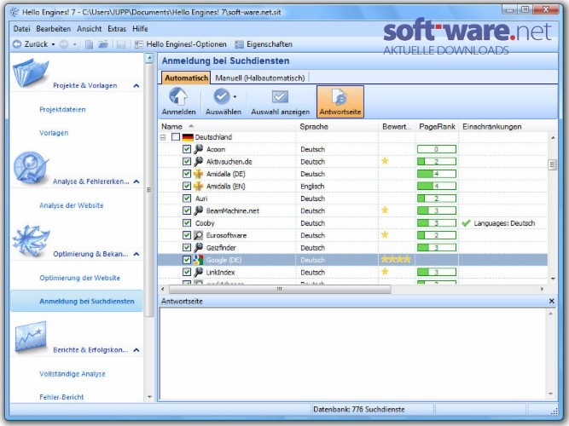Collapse the Optimierung & Bekanntmachung section chevron
The width and height of the screenshot is (569, 426).
coord(136,254)
